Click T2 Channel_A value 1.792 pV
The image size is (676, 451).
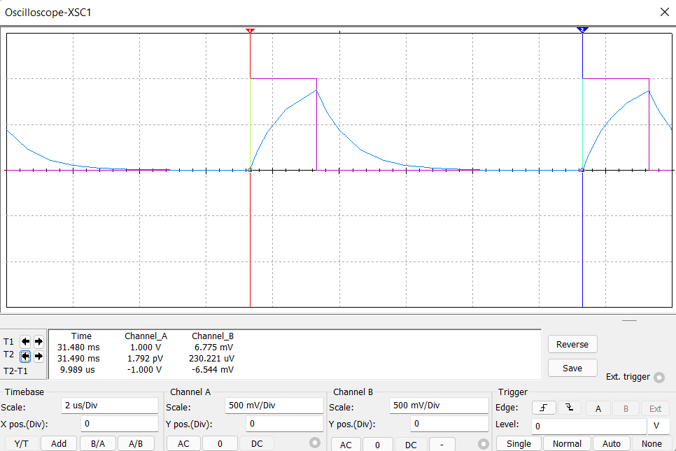146,359
